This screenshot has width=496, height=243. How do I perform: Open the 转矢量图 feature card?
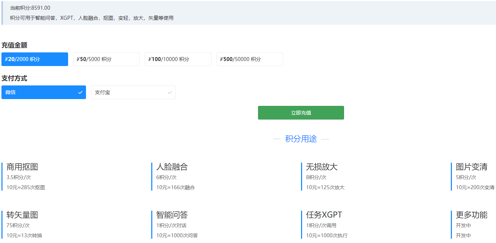pos(22,215)
